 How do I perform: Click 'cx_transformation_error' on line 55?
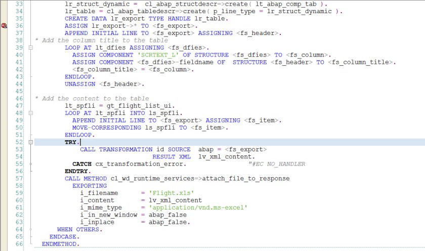point(139,164)
